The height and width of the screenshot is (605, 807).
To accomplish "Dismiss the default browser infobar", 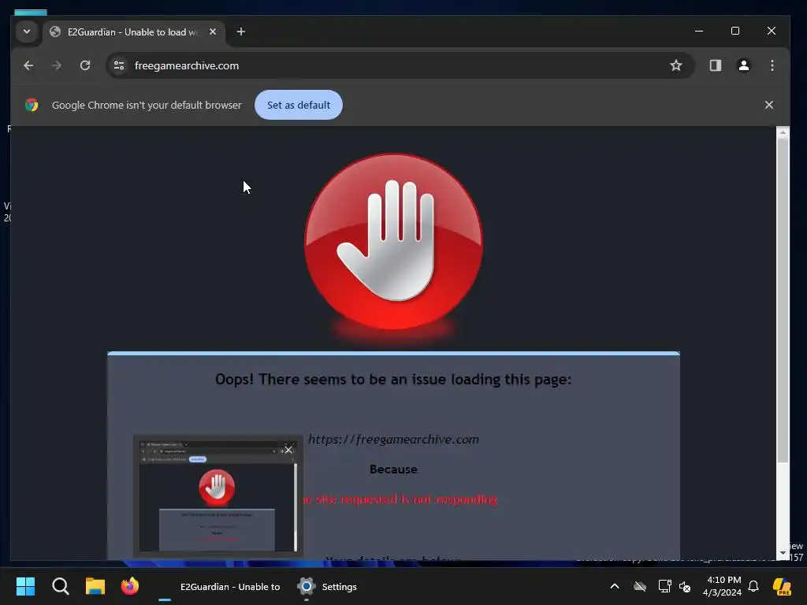I will (769, 105).
